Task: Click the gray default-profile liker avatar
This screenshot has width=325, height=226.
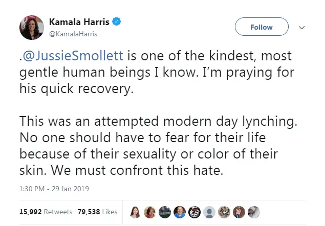Action: point(210,212)
